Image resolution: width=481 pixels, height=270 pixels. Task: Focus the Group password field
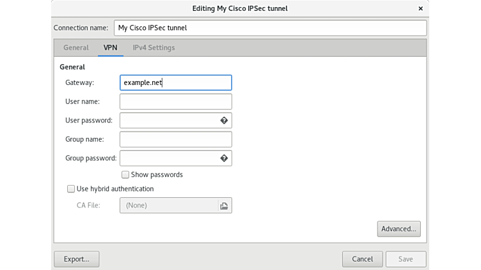tap(169, 158)
